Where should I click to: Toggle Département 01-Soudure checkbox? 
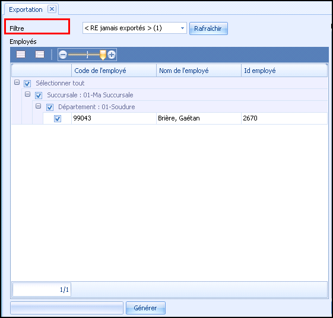(50, 107)
